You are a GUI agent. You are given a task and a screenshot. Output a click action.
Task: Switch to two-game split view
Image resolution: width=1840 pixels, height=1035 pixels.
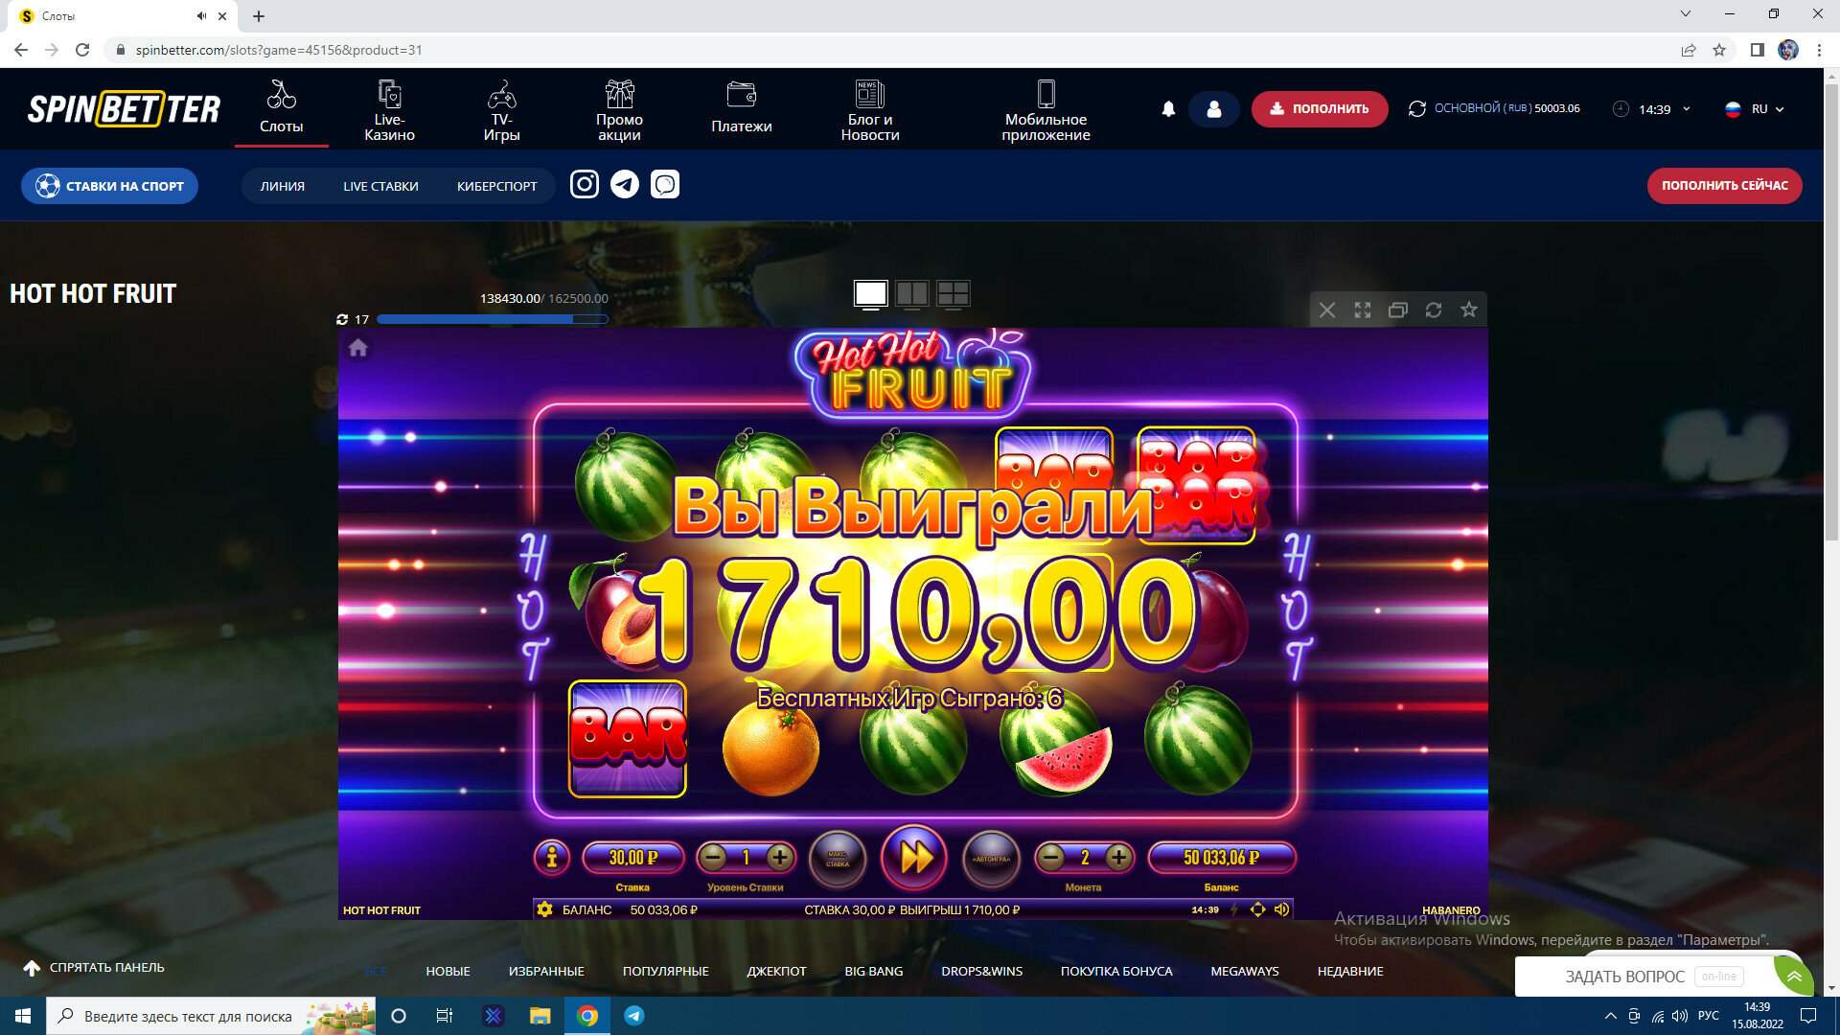[911, 293]
